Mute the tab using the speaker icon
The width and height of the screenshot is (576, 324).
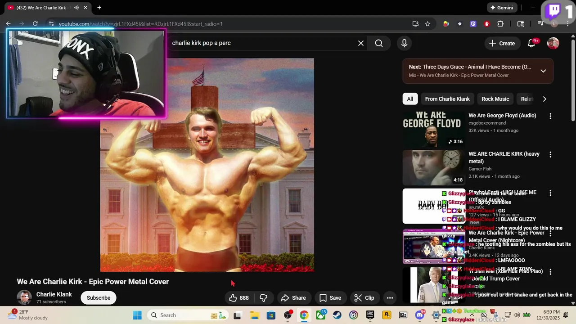coord(76,8)
